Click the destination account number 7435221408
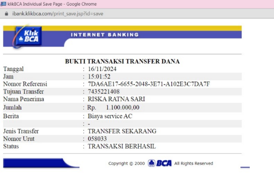This screenshot has height=186, width=274. coord(103,91)
